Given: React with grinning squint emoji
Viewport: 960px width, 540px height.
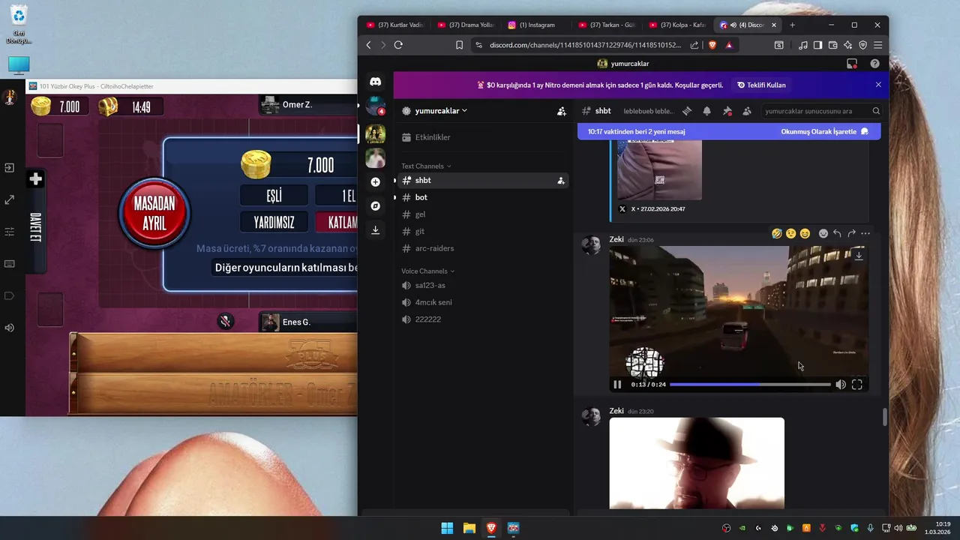Looking at the screenshot, I should pos(805,233).
